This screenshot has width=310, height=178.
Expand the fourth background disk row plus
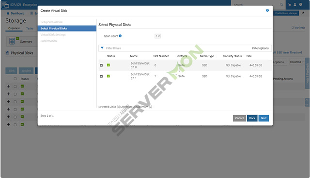point(8,109)
